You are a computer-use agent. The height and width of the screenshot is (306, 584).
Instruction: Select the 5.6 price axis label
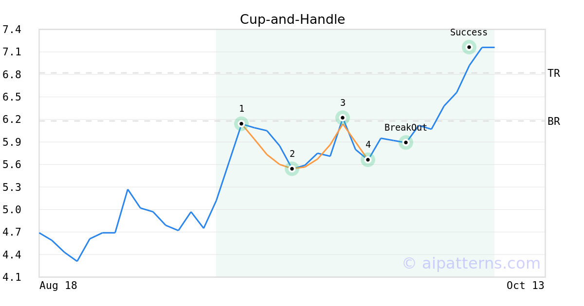coord(12,165)
